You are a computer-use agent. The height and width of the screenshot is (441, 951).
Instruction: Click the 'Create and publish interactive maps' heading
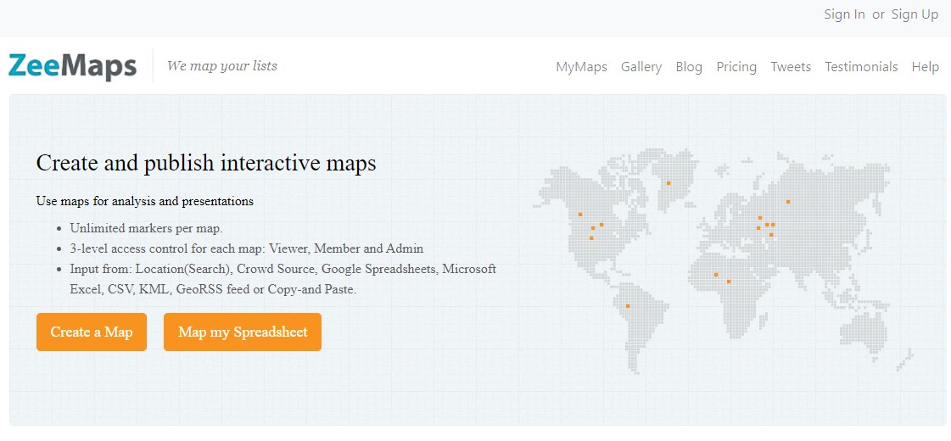[206, 163]
